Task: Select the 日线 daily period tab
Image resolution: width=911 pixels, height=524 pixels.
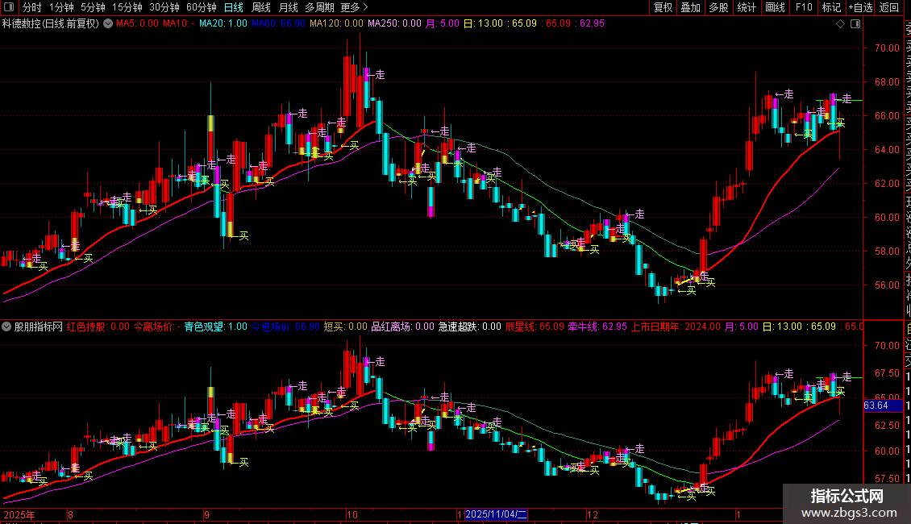Action: [x=234, y=7]
